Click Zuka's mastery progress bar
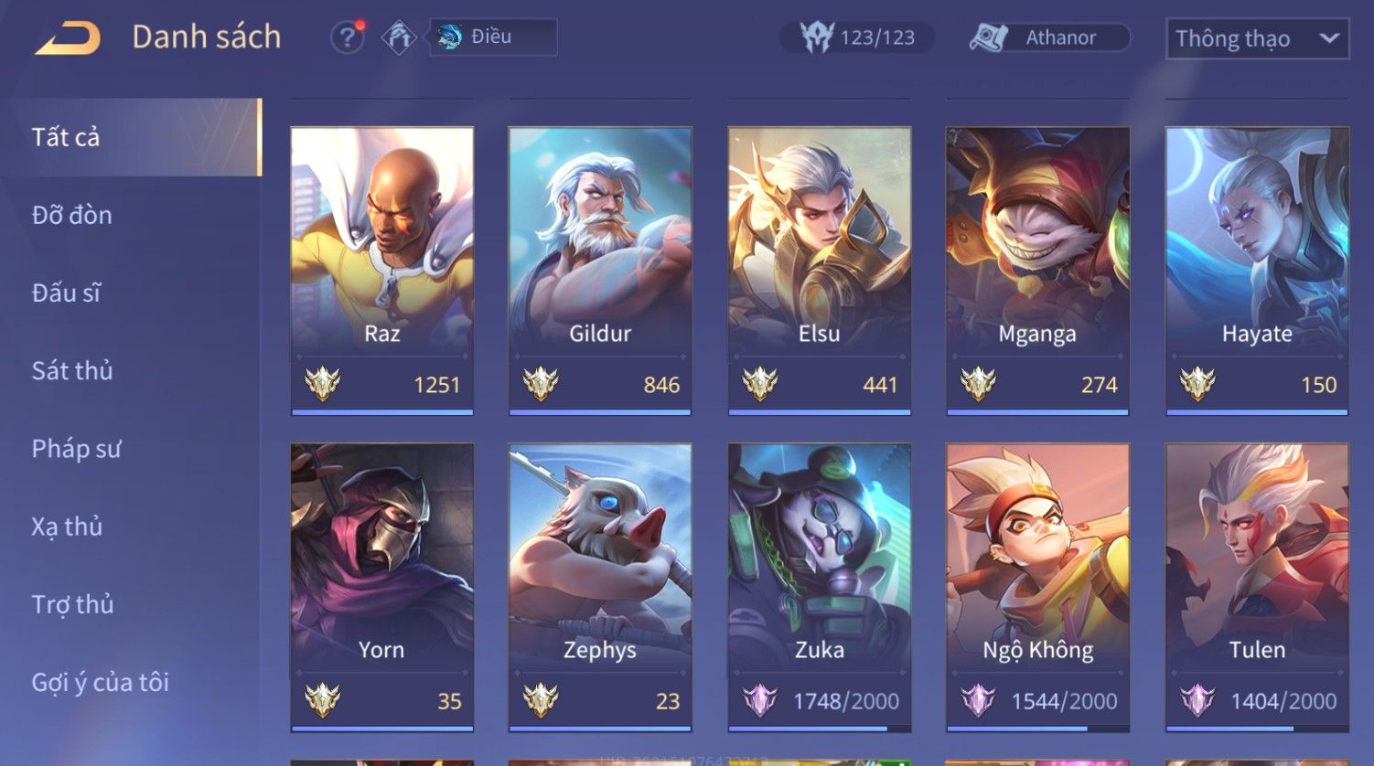The height and width of the screenshot is (766, 1374). [x=819, y=729]
